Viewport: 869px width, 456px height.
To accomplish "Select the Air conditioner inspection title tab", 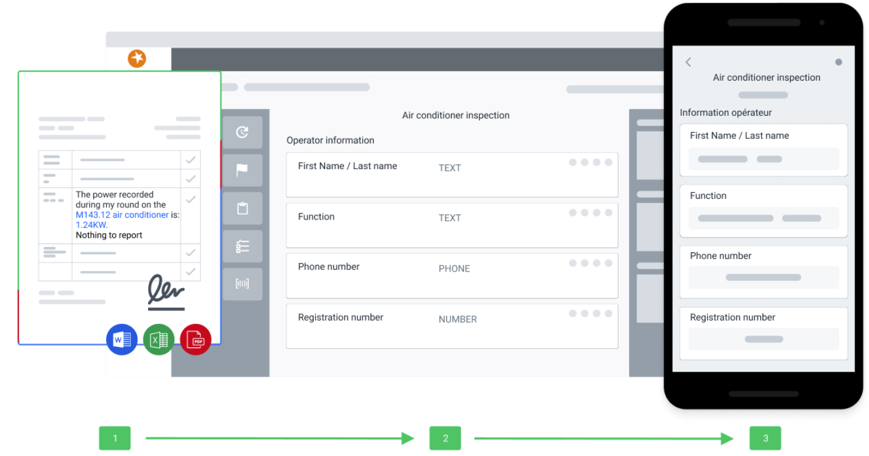I will point(455,115).
